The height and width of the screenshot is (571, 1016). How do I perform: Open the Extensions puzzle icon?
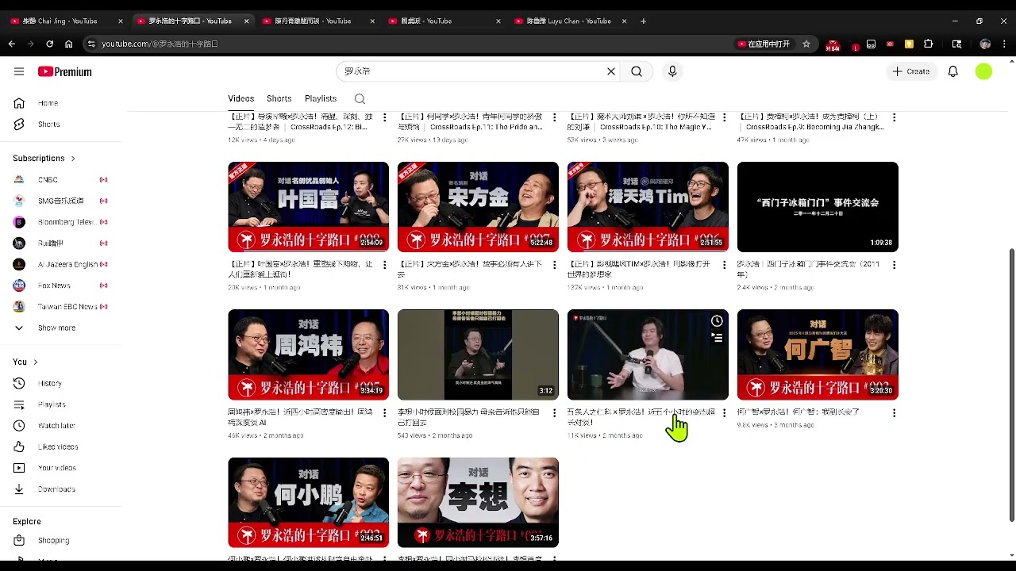928,44
